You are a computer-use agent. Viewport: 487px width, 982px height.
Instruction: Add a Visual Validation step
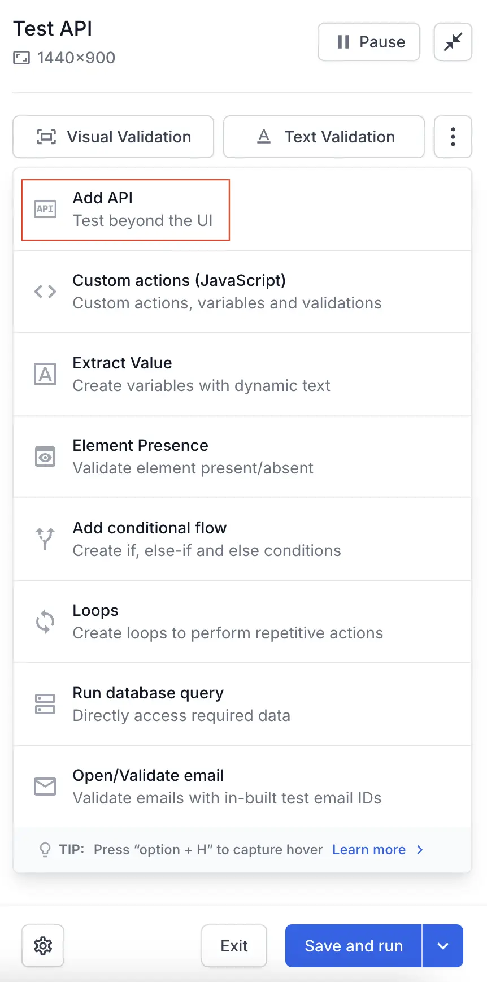coord(113,137)
